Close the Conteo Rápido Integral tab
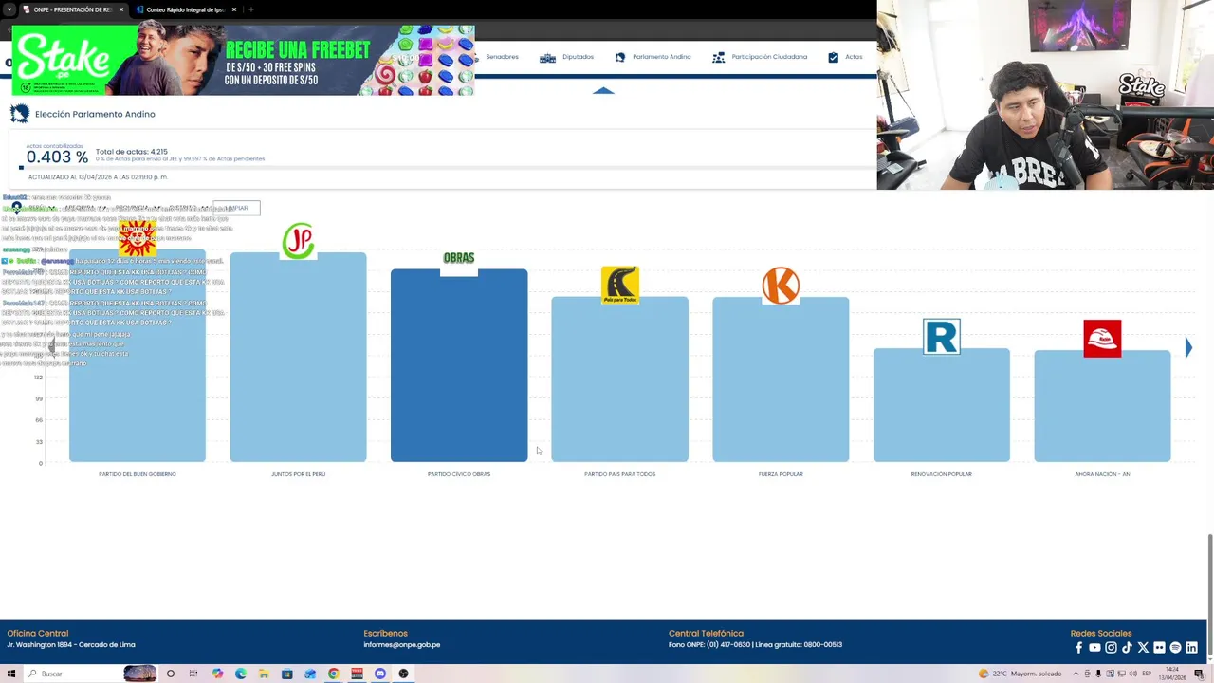The width and height of the screenshot is (1214, 683). click(x=233, y=9)
